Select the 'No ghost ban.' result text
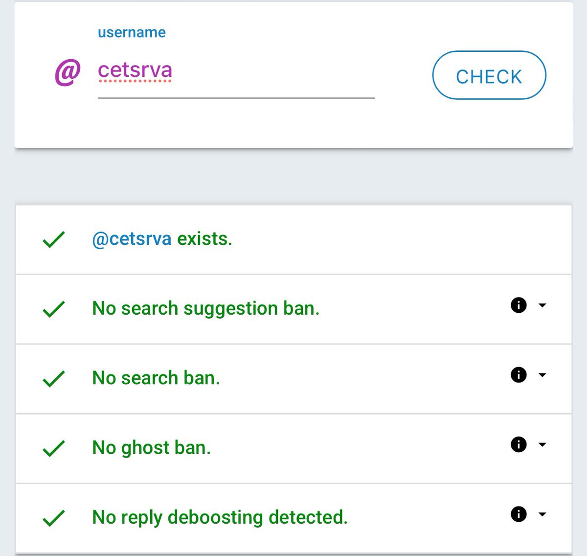 pos(151,447)
